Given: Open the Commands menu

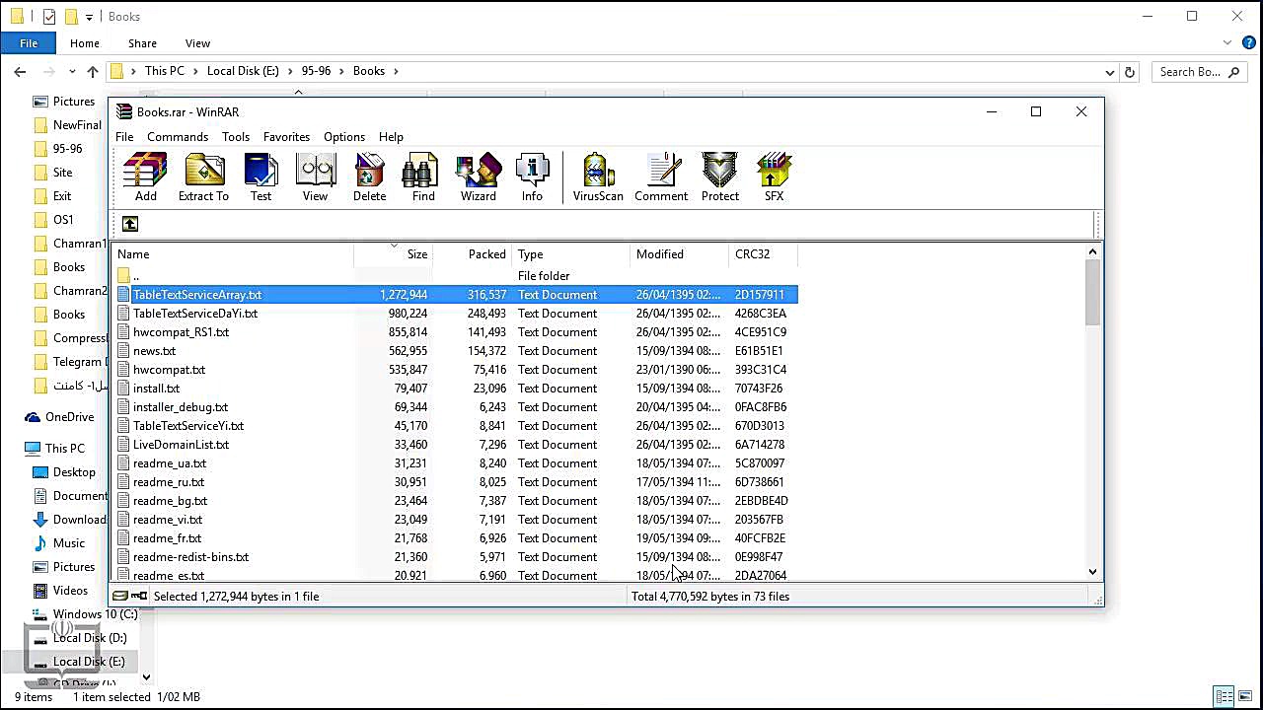Looking at the screenshot, I should click(x=178, y=137).
